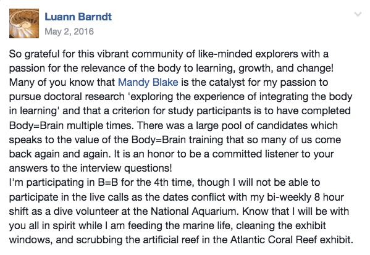
Task: Click the phrase "National Aquarium" in the post
Action: point(193,211)
